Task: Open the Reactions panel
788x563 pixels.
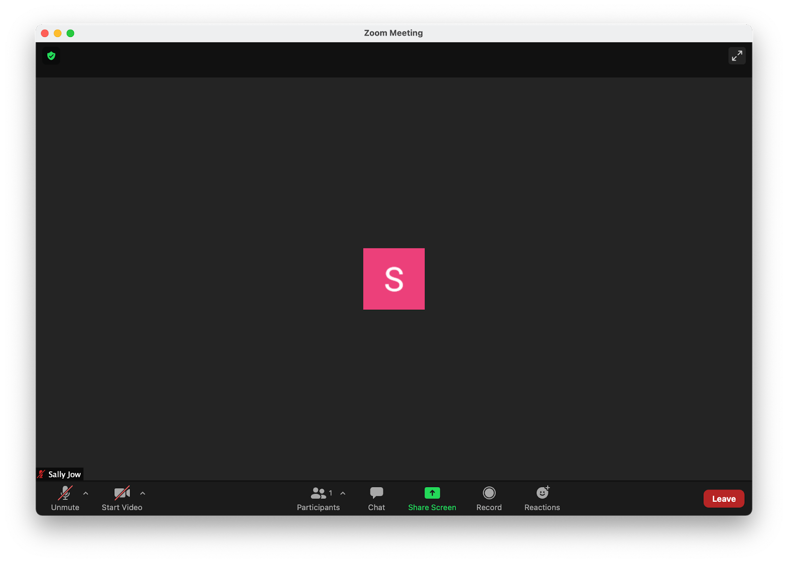Action: 541,498
